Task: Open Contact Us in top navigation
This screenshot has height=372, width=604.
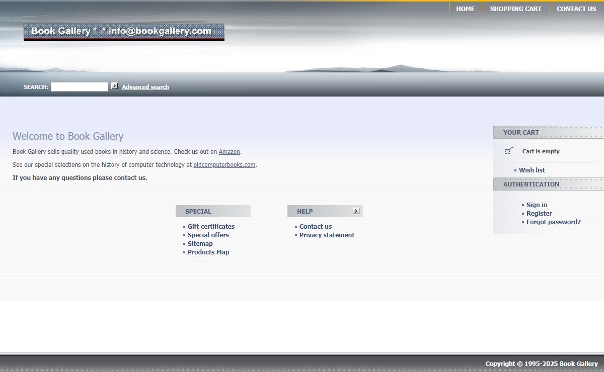Action: pyautogui.click(x=576, y=9)
